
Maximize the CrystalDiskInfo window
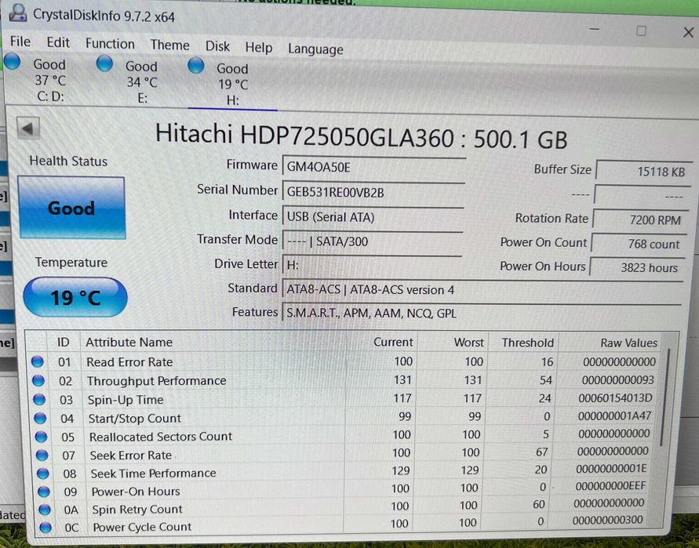click(641, 31)
